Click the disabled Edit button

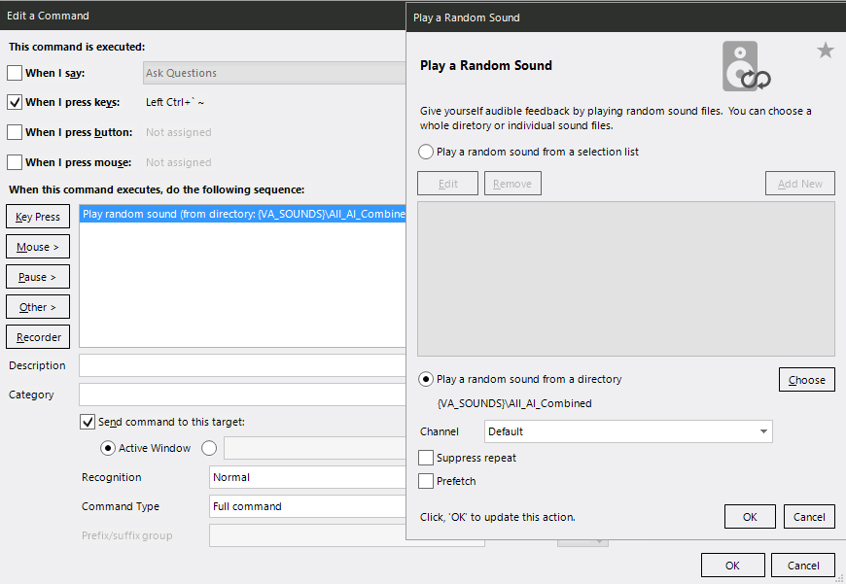pos(448,184)
